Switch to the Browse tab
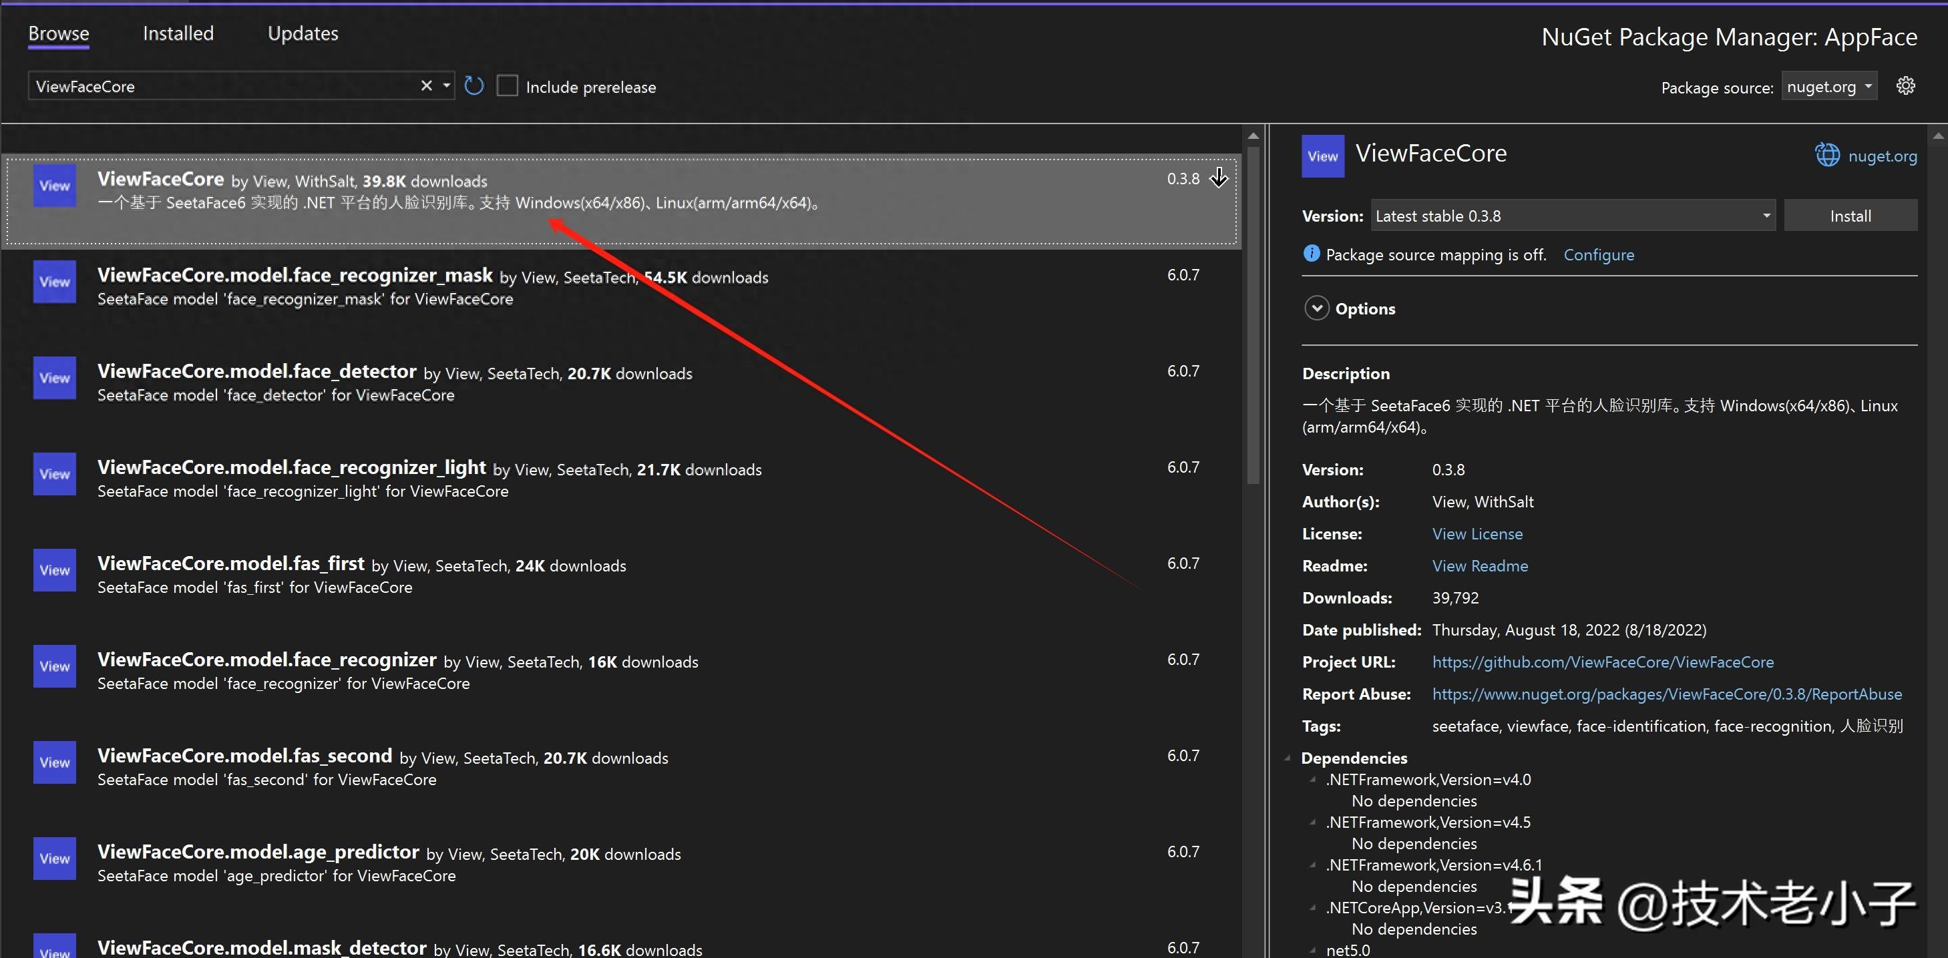This screenshot has width=1948, height=958. pos(58,33)
